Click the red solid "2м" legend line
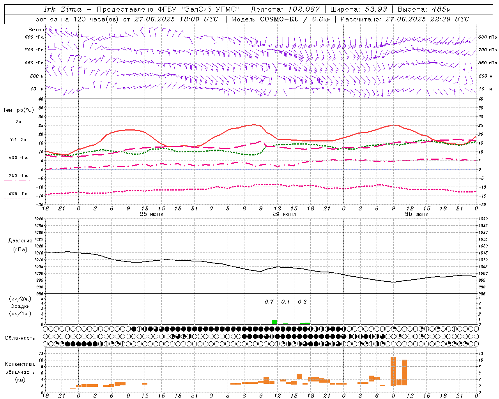Image resolution: width=499 pixels, height=399 pixels. [18, 126]
